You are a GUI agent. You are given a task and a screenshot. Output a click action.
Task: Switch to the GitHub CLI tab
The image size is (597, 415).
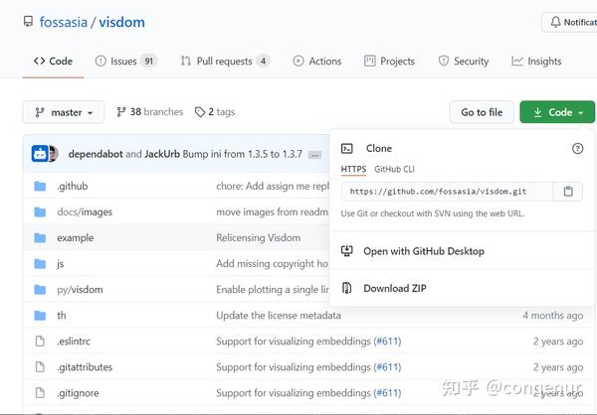click(394, 169)
